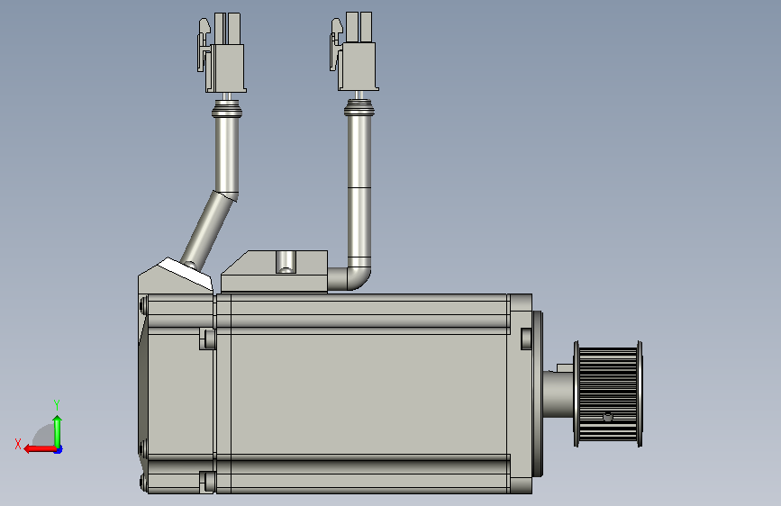The image size is (781, 506).
Task: Select the motor output shaft
Action: tap(558, 393)
